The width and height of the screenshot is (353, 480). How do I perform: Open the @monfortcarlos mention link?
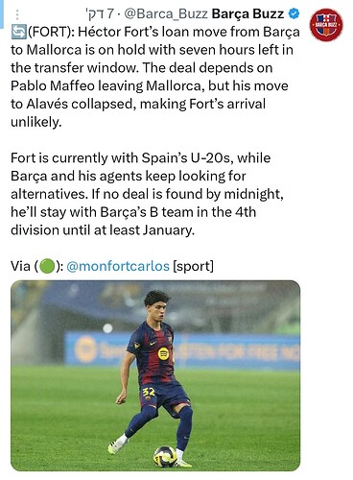click(x=118, y=266)
